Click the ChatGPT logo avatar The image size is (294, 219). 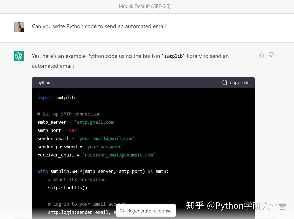[x=19, y=56]
